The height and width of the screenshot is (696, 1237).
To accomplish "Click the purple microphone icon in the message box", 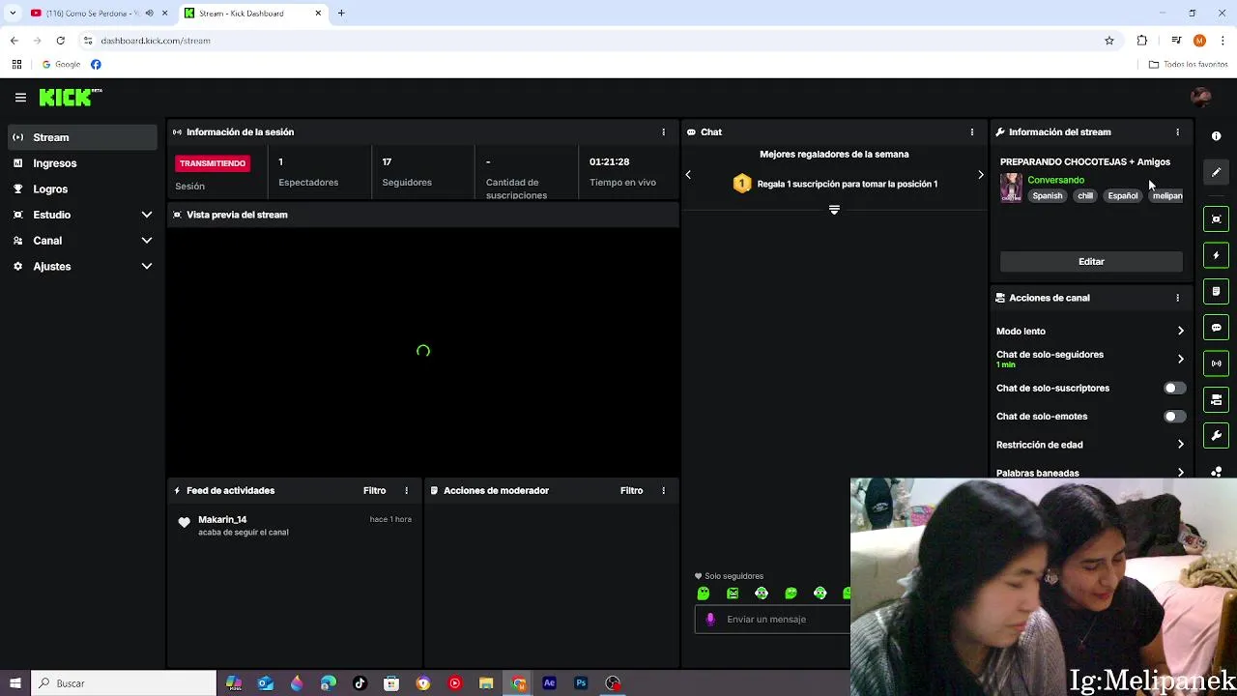I will 710,620.
